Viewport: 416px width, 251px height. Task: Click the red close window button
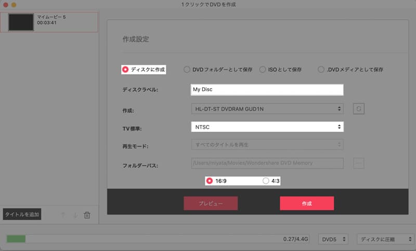[x=6, y=5]
